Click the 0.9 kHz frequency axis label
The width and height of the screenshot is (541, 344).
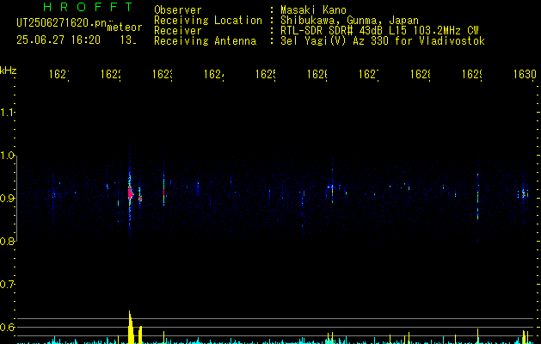[7, 198]
